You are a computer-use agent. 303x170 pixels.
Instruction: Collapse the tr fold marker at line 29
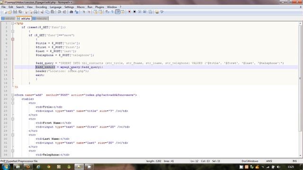pyautogui.click(x=13, y=135)
